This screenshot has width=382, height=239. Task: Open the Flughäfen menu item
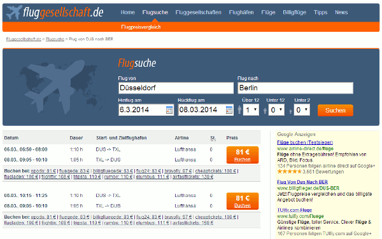[x=241, y=13]
